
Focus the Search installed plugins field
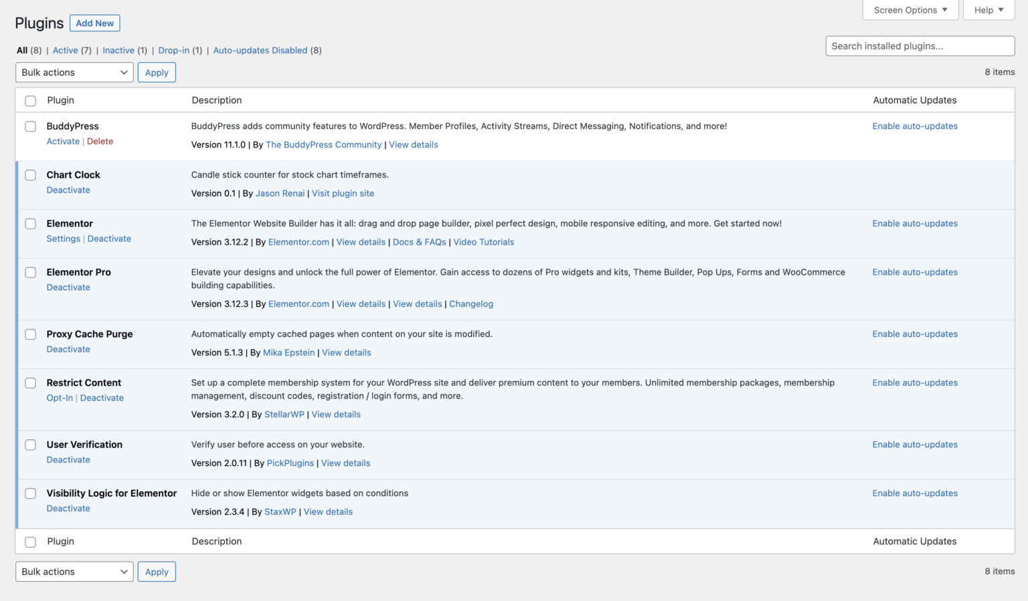[920, 46]
